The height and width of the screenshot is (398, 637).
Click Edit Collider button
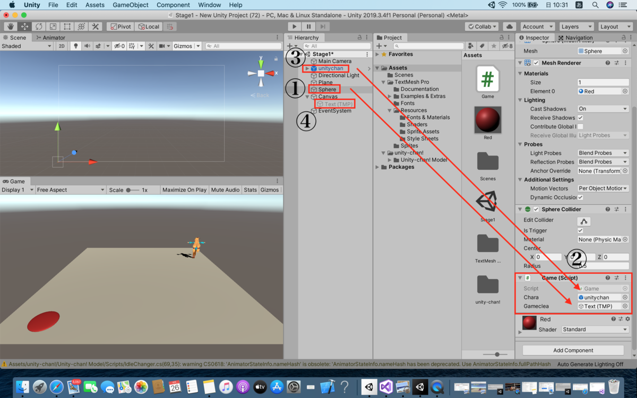click(584, 221)
